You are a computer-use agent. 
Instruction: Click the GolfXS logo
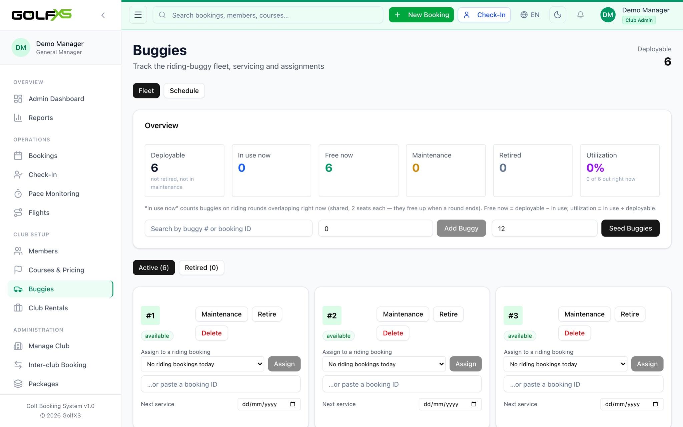[x=42, y=15]
